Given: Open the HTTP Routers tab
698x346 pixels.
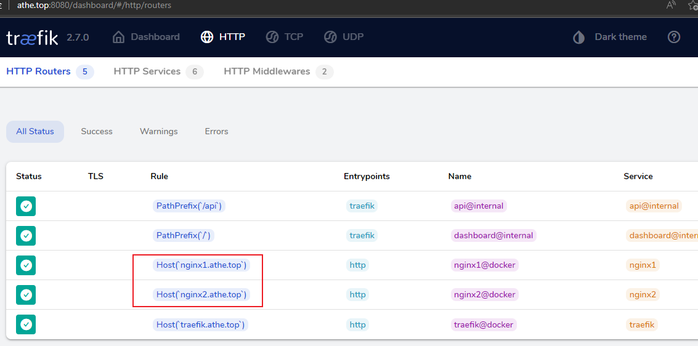Looking at the screenshot, I should pos(50,71).
